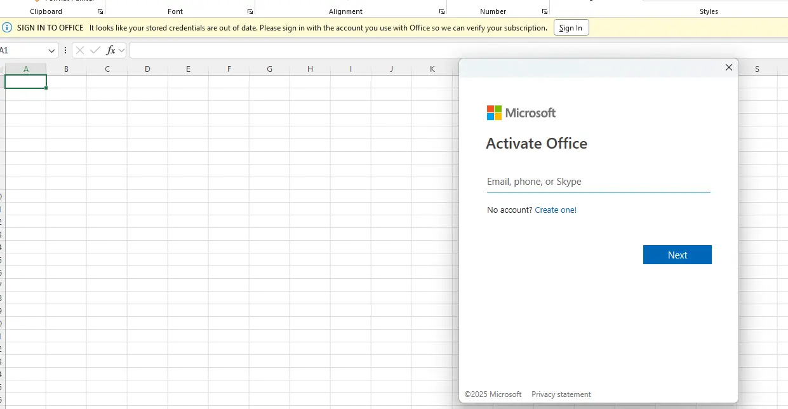Viewport: 788px width, 409px height.
Task: Open the Alignment settings dialog launcher
Action: coord(442,11)
